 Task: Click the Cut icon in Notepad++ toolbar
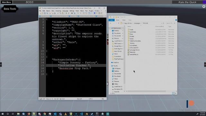58,13
